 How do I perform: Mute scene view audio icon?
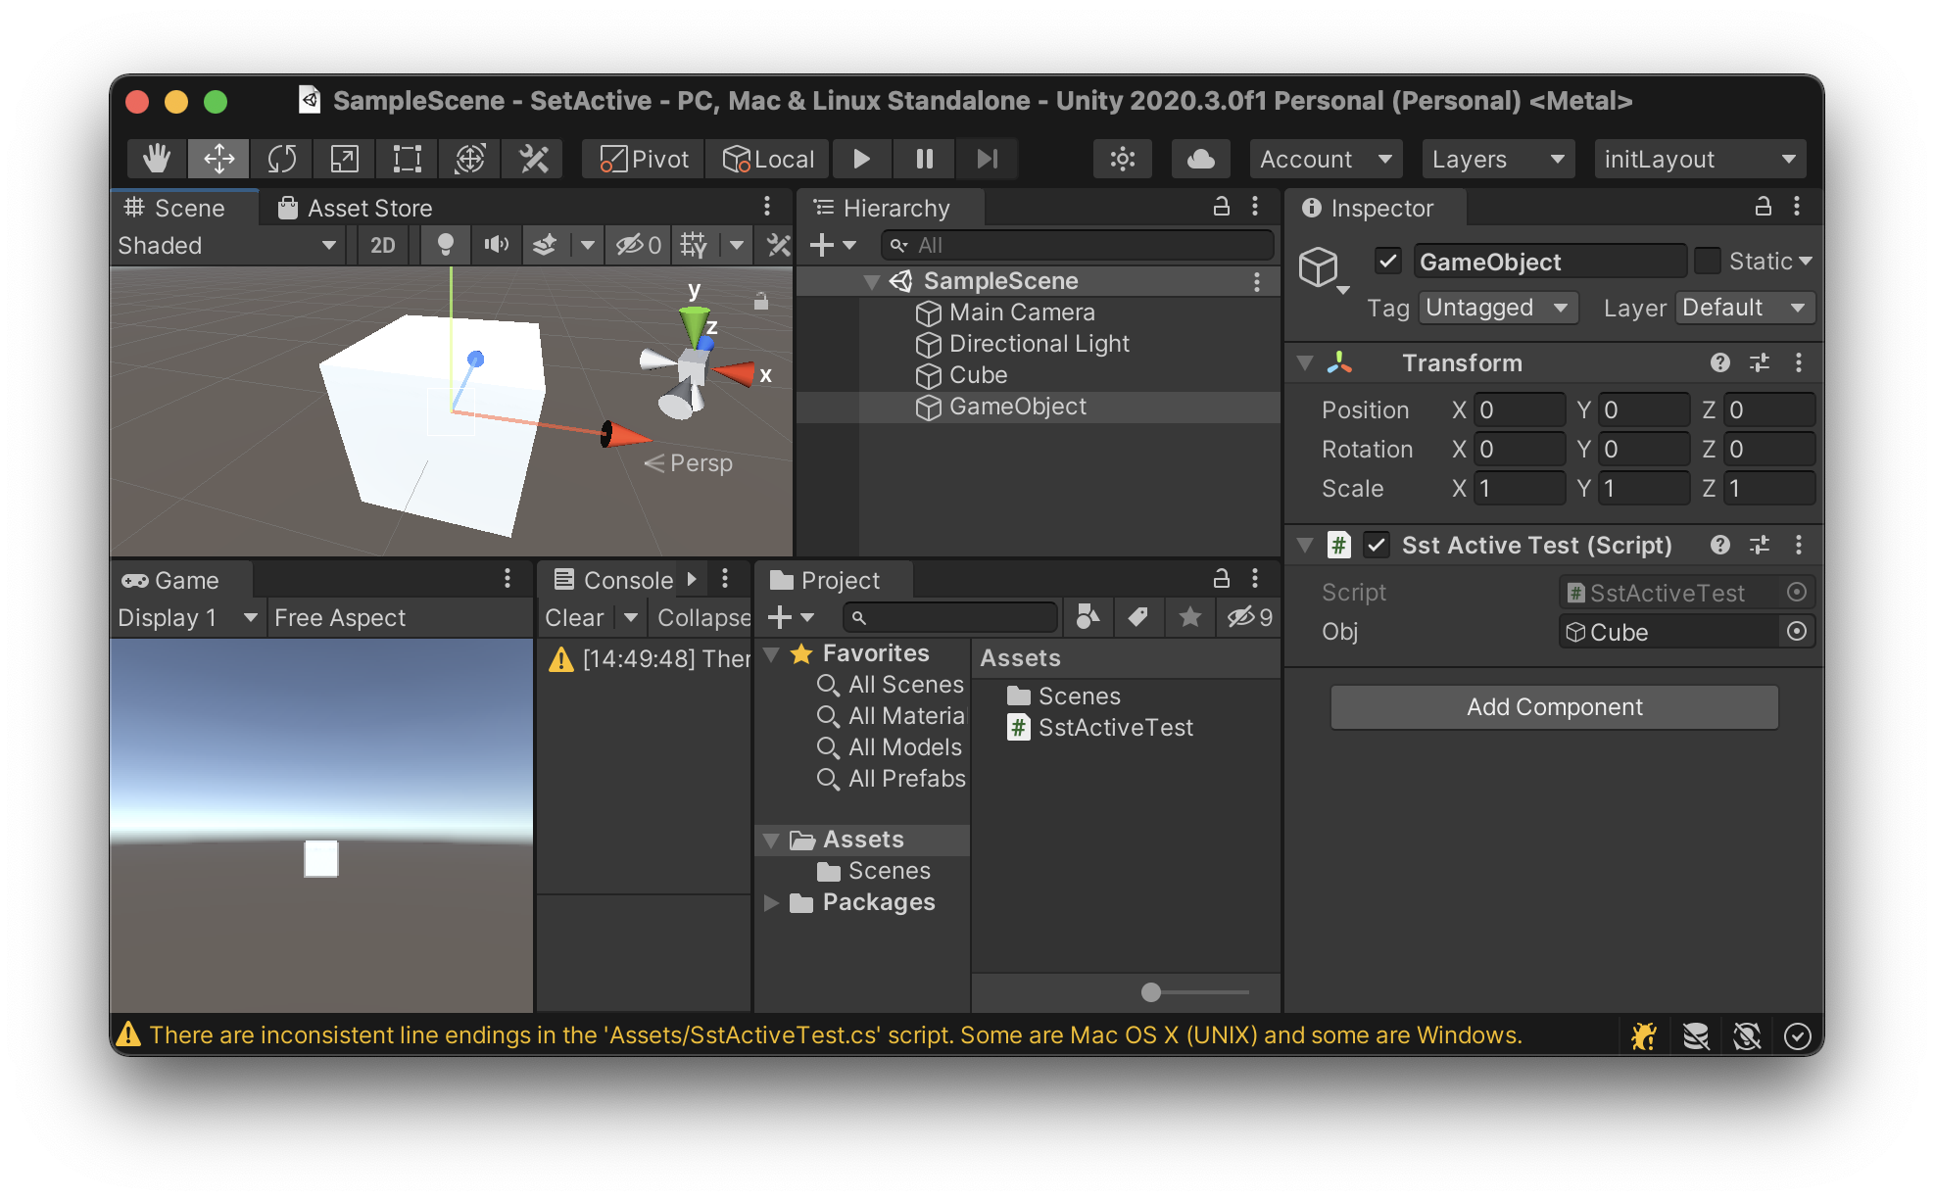click(x=496, y=245)
